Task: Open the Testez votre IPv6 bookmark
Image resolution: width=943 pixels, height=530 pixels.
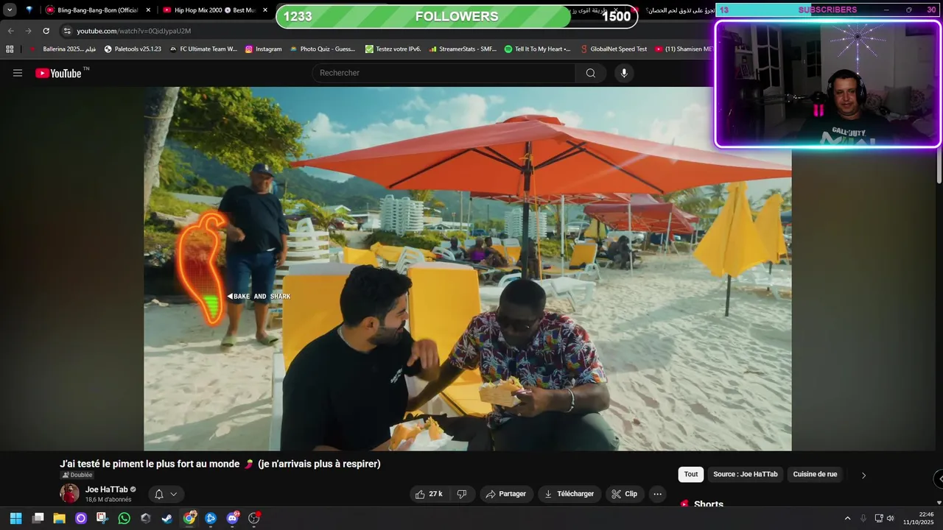Action: pos(393,49)
